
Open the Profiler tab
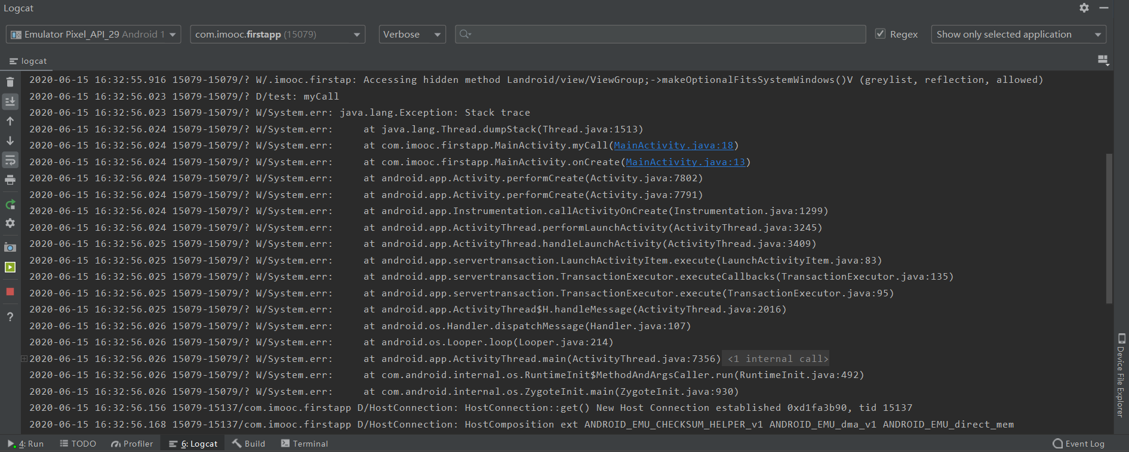[x=132, y=444]
